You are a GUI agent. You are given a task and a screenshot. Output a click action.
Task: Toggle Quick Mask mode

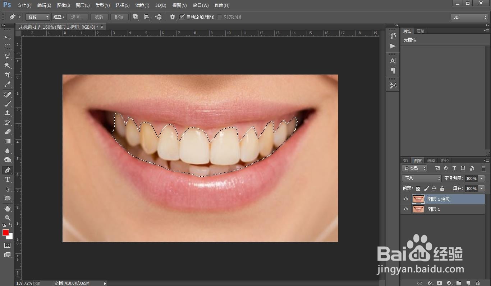[7, 246]
